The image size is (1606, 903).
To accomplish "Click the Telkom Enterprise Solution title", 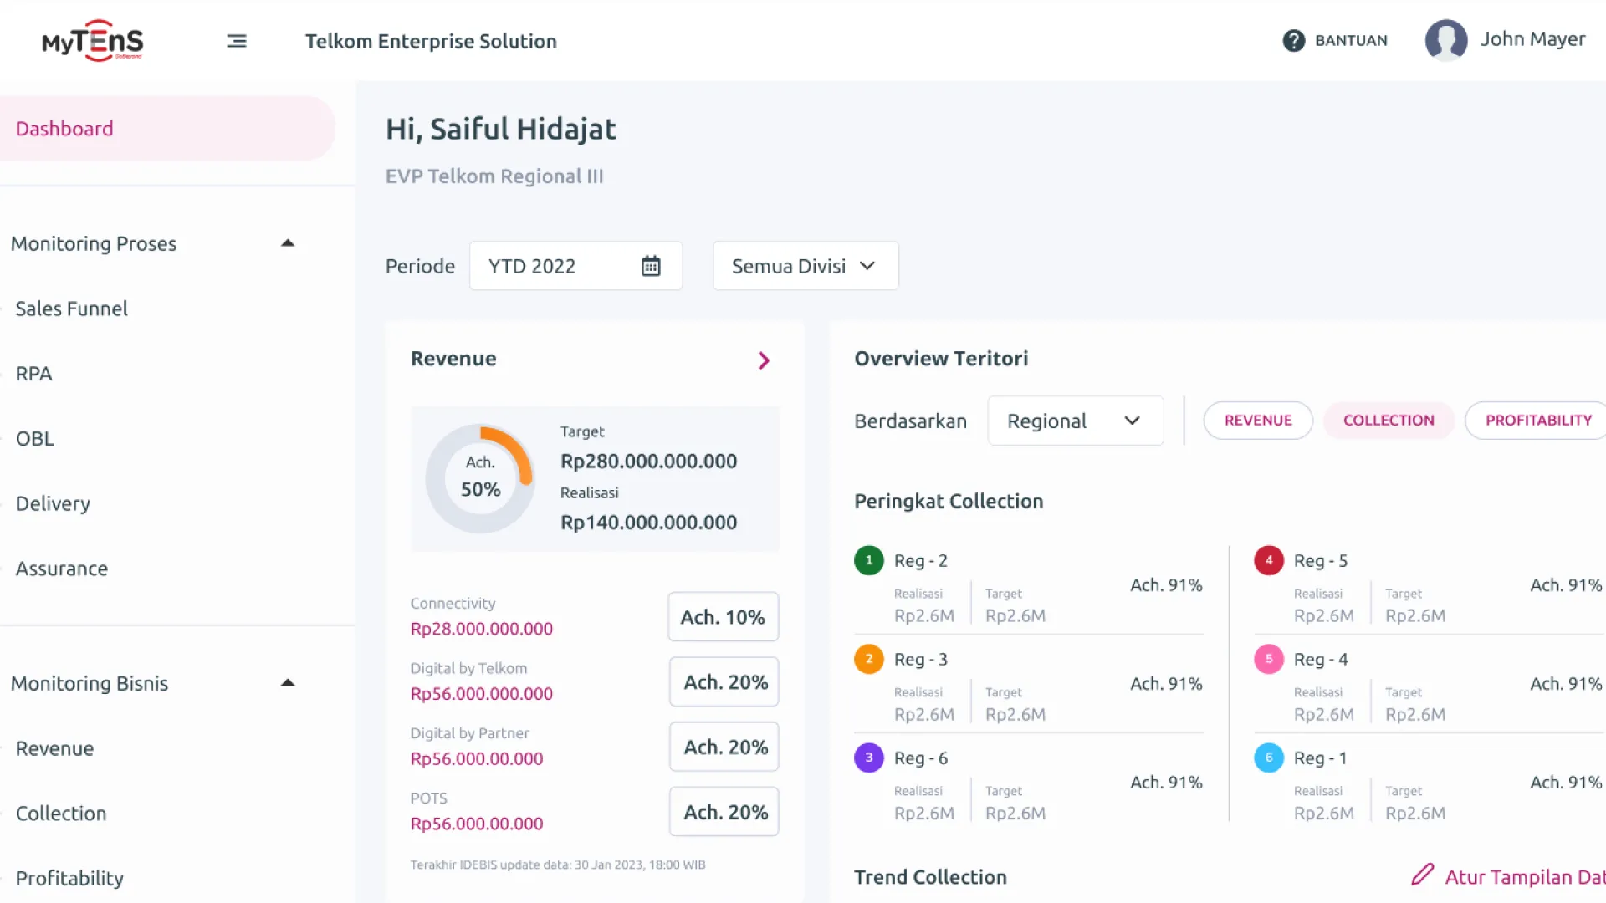I will (431, 42).
